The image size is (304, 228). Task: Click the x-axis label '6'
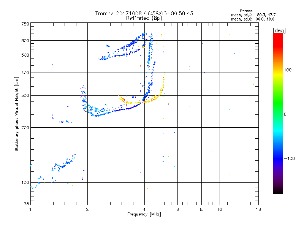(x=177, y=209)
